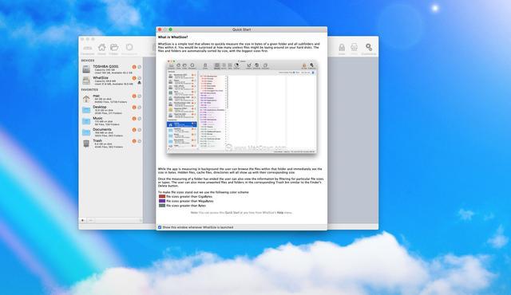This screenshot has width=511, height=295.
Task: Click the 'What is WhatSize?' heading
Action: point(172,37)
